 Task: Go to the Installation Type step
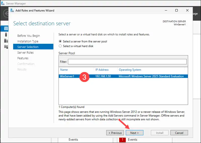pyautogui.click(x=28, y=41)
